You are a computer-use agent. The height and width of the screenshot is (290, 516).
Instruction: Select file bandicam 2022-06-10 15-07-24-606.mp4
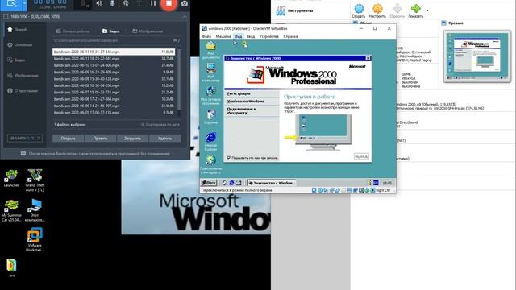click(114, 65)
